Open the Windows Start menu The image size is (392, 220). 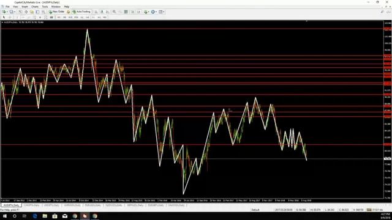(x=4, y=216)
